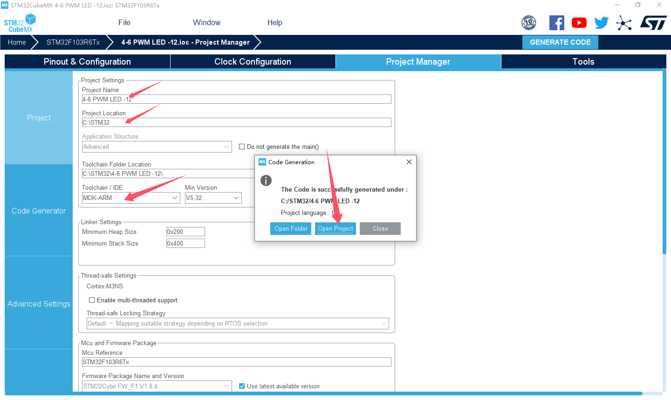The height and width of the screenshot is (400, 671).
Task: Select the Project side tab
Action: pyautogui.click(x=39, y=118)
